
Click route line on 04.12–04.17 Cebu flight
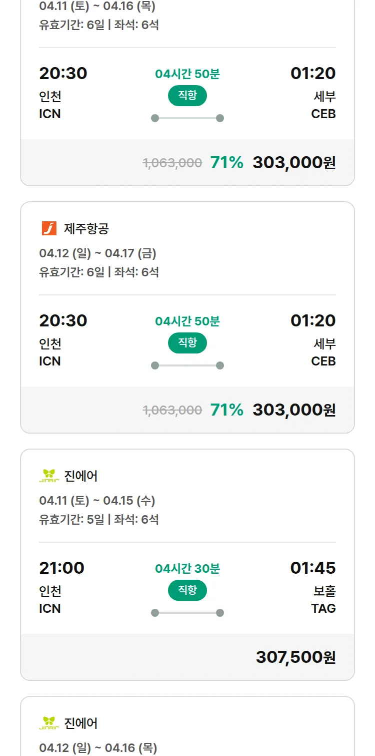click(x=187, y=365)
